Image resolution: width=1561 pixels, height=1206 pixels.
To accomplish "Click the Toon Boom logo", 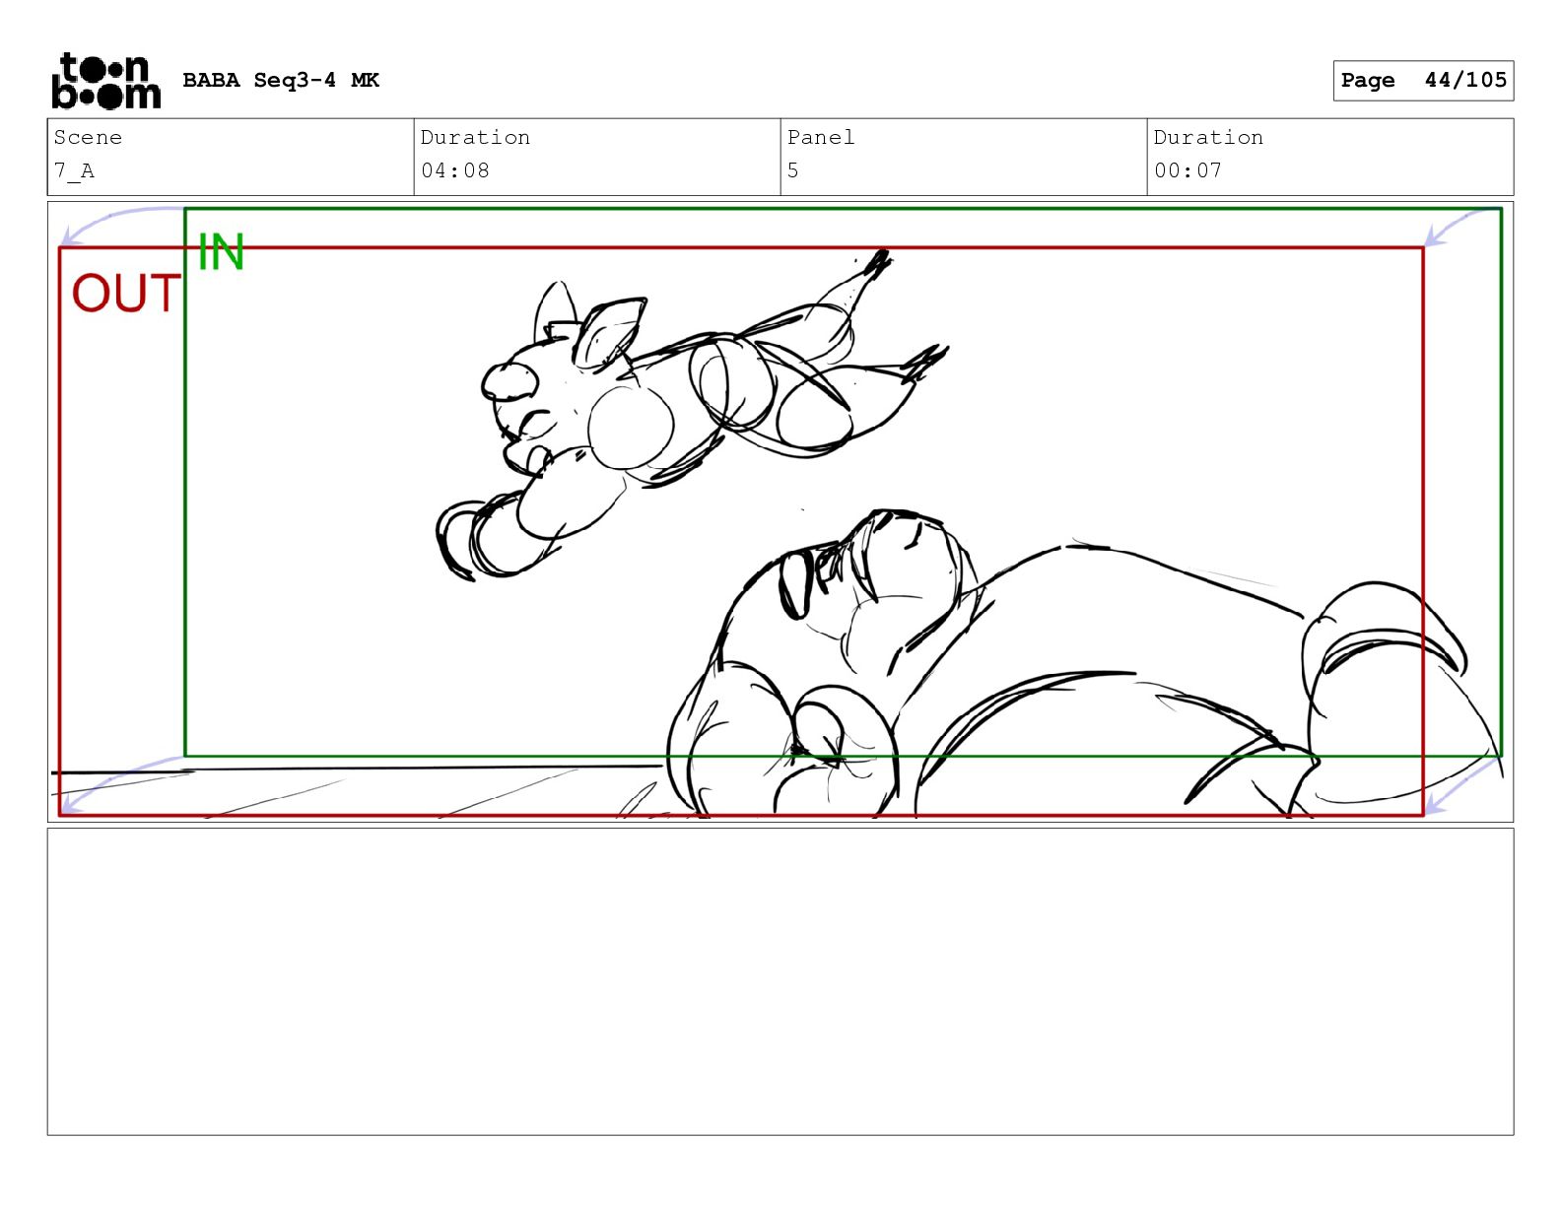I will (105, 81).
